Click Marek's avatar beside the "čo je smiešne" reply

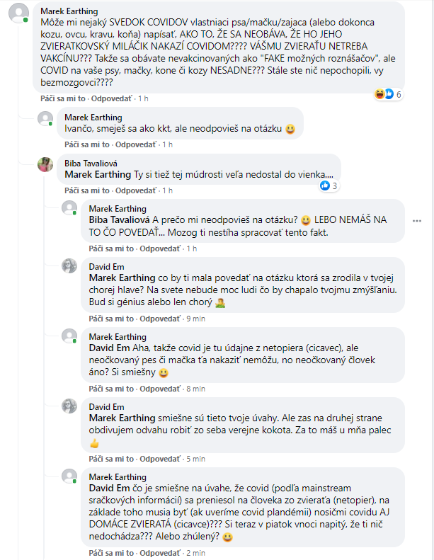click(x=69, y=476)
